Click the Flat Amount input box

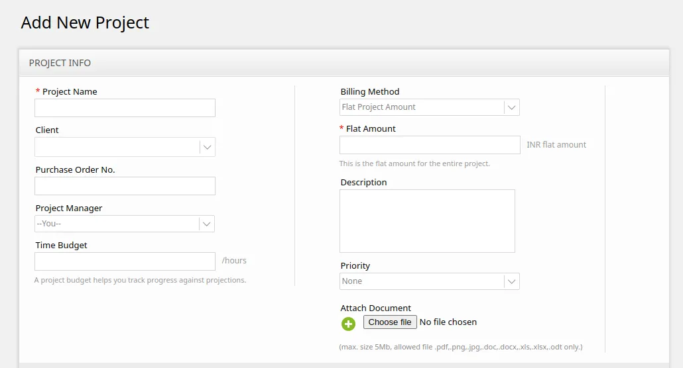(430, 145)
